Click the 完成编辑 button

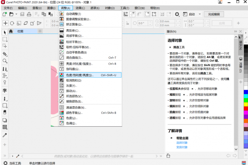pyautogui.click(x=214, y=14)
